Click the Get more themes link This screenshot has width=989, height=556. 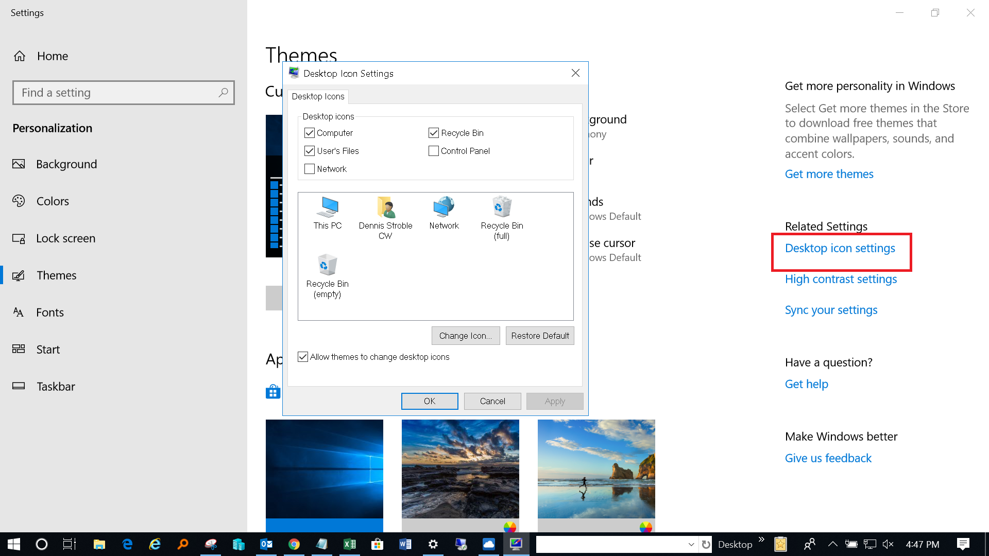[829, 173]
